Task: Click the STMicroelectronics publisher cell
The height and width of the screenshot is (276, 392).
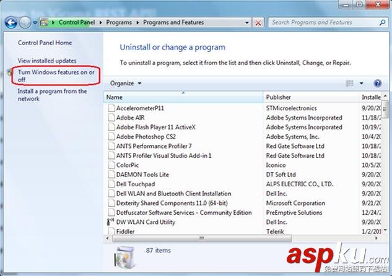Action: [x=291, y=108]
